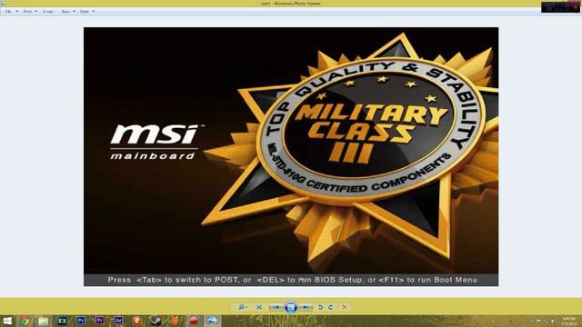582x327 pixels.
Task: Click the E-mail toolbar button
Action: point(48,12)
